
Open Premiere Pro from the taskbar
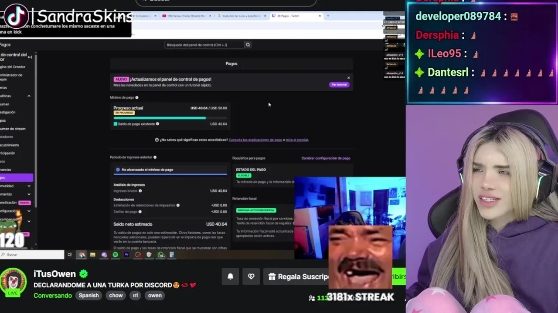[126, 255]
